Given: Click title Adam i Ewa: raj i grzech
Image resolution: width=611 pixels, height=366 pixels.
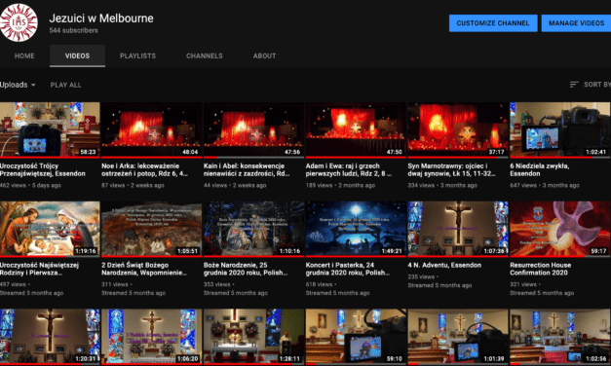Looking at the screenshot, I should tap(348, 169).
